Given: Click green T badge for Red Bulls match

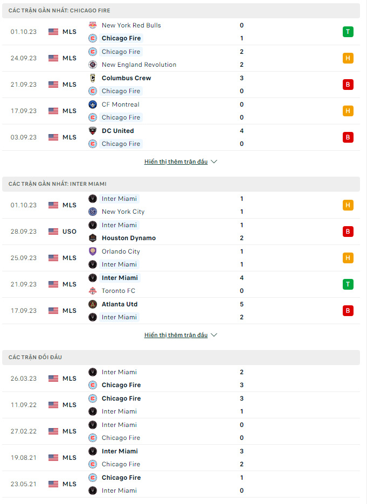Looking at the screenshot, I should [348, 31].
